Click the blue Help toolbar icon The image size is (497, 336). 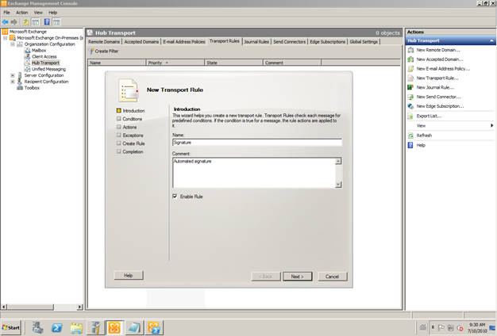(x=47, y=22)
